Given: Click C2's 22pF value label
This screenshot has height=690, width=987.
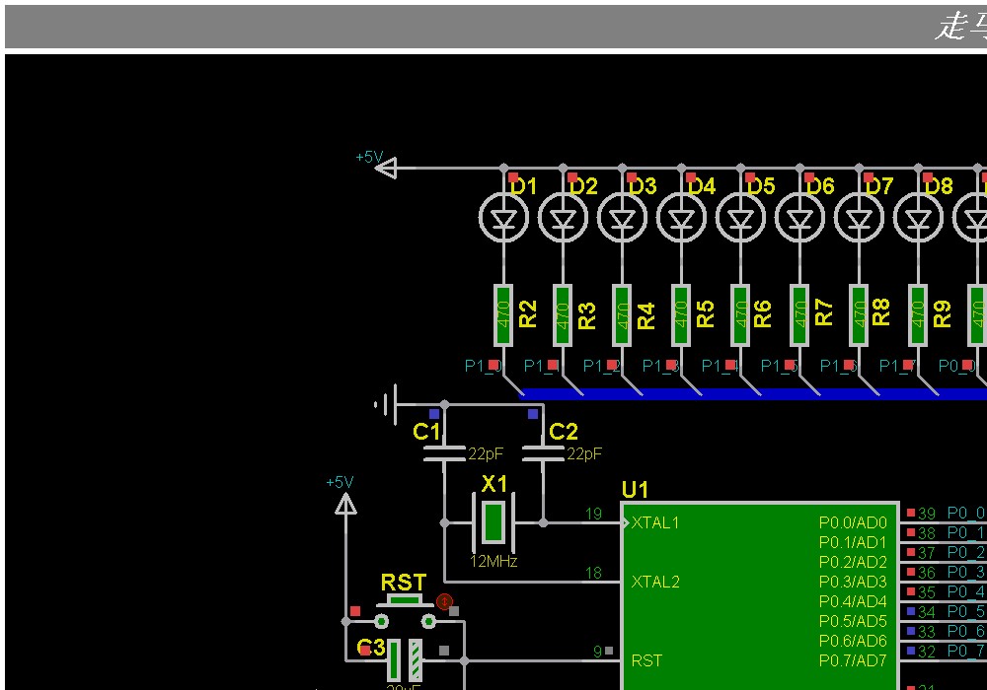Looking at the screenshot, I should pos(584,453).
